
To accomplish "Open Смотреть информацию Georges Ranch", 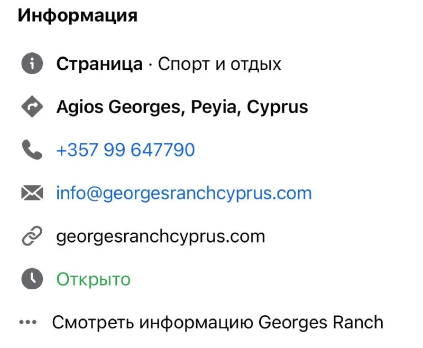I will coord(217,322).
